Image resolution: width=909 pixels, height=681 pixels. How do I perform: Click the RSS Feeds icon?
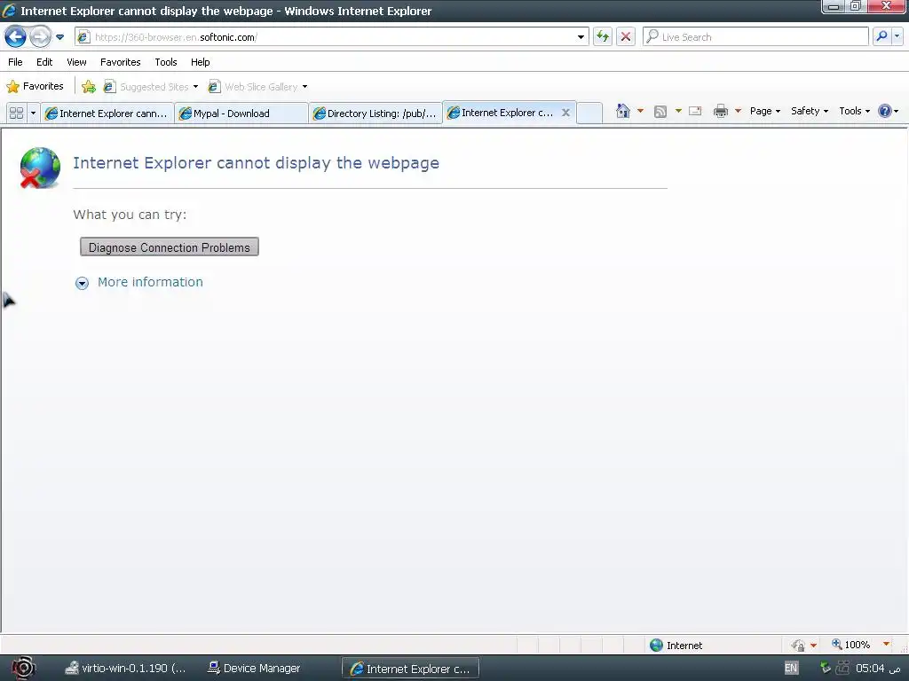[660, 111]
